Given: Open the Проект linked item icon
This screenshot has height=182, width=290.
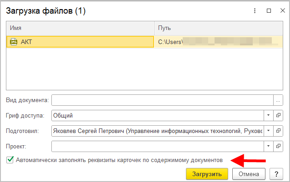Looking at the screenshot, I should point(278,146).
